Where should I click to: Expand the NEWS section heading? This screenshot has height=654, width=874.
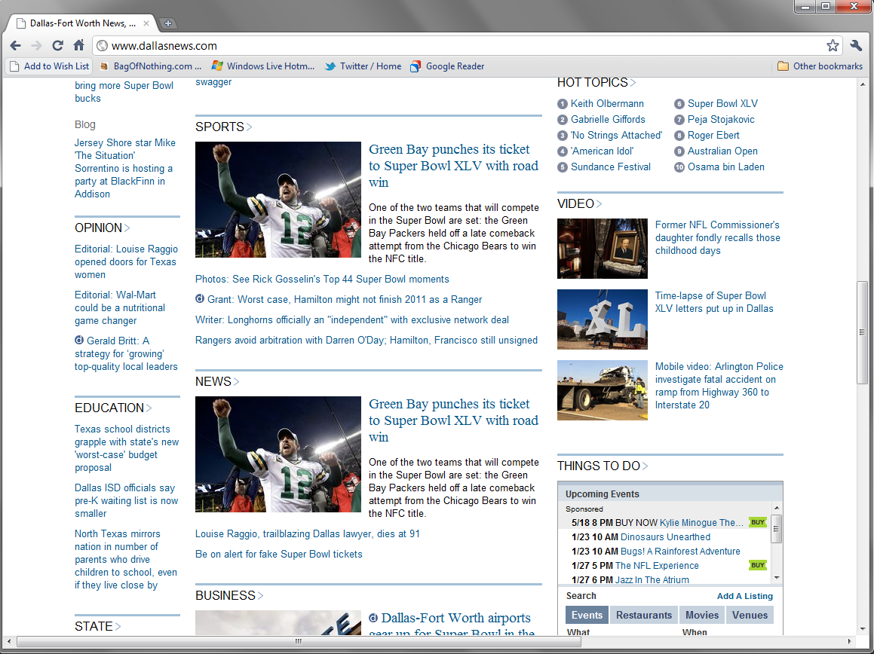coord(217,381)
